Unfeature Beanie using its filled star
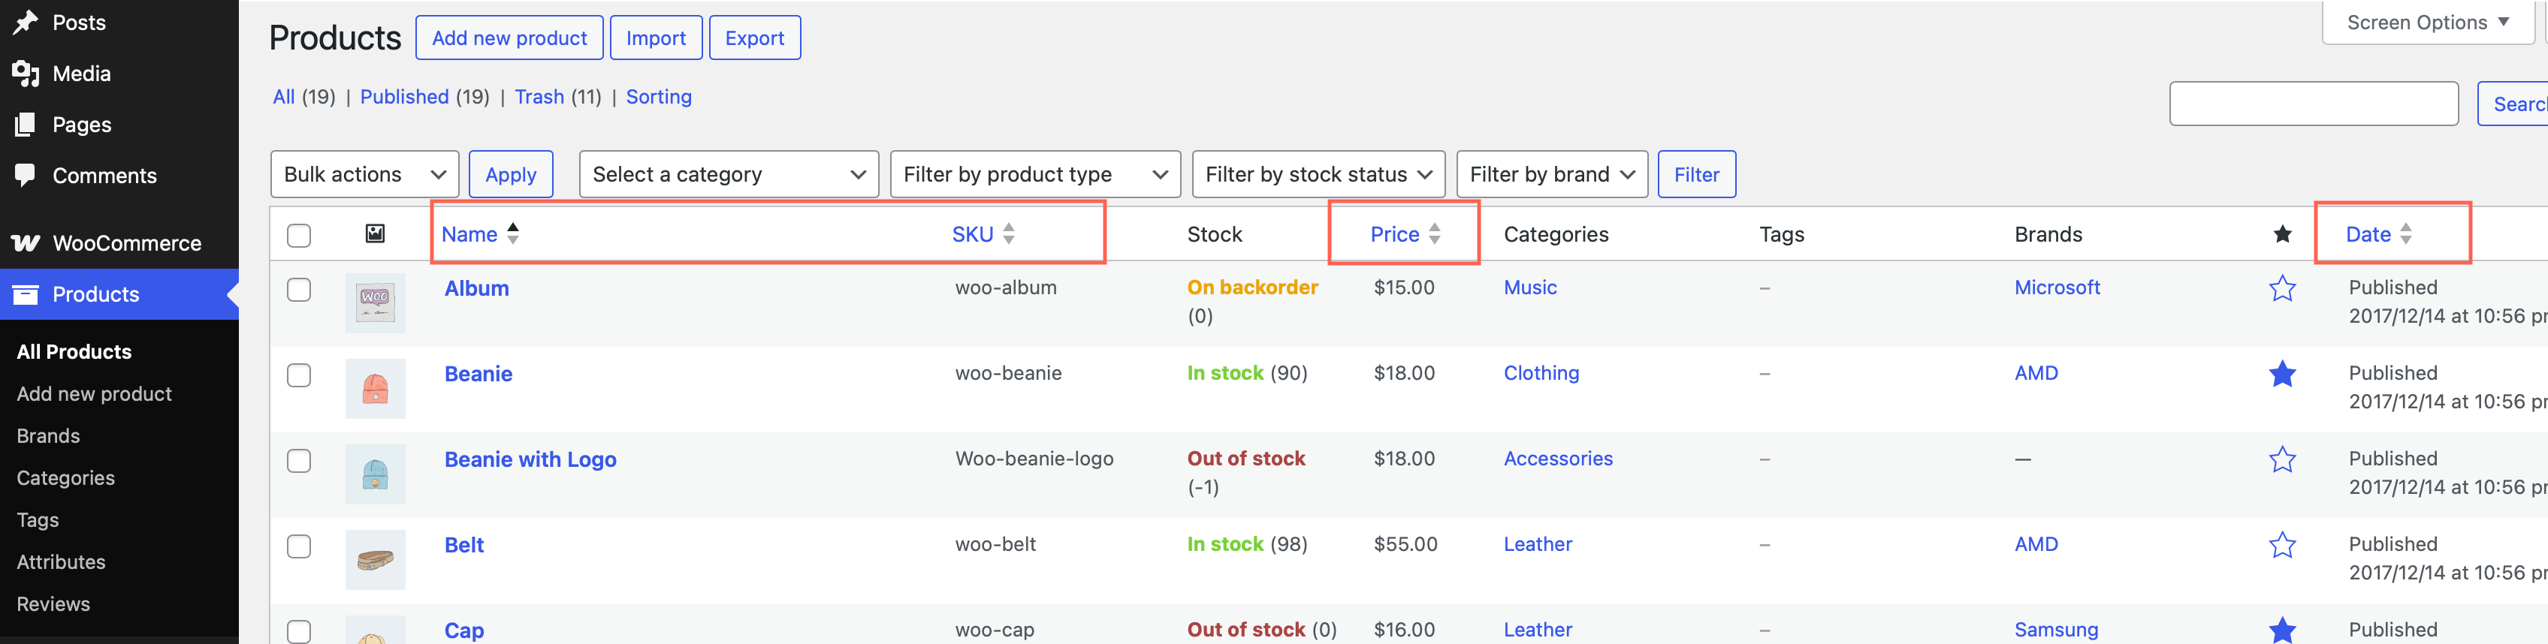Viewport: 2548px width, 644px height. (x=2282, y=373)
